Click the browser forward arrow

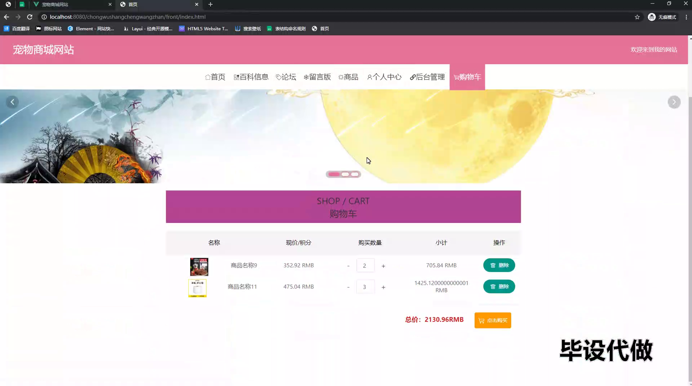tap(18, 17)
